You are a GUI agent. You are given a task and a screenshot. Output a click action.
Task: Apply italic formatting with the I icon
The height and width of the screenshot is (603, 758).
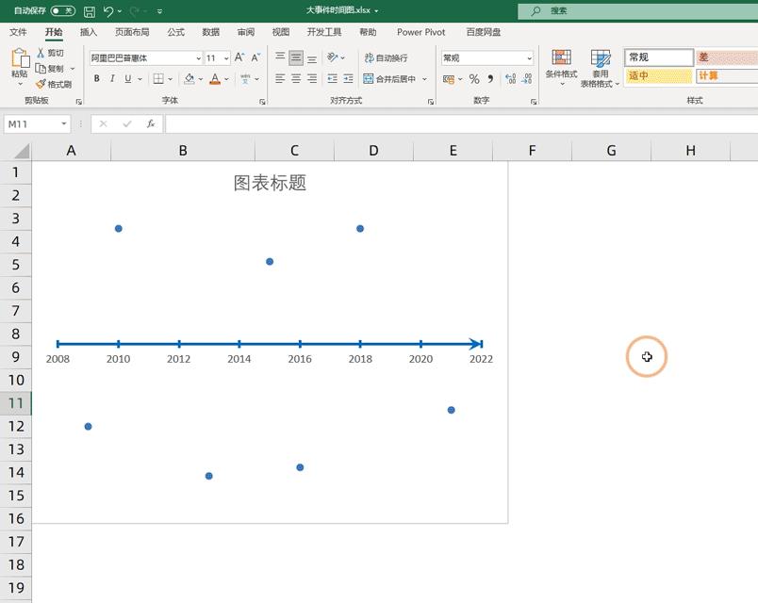click(x=112, y=79)
